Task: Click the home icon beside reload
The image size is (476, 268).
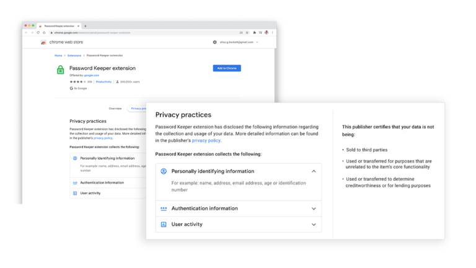Action: (x=44, y=32)
